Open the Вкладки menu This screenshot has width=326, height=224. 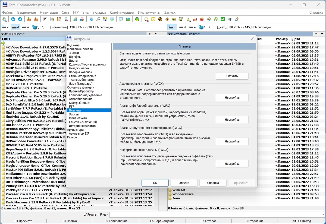pyautogui.click(x=99, y=12)
